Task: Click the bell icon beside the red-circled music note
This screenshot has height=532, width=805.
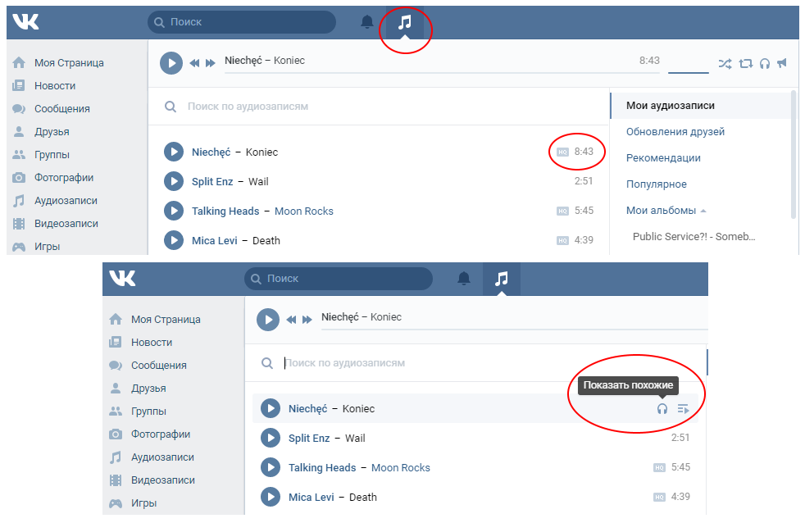Action: pyautogui.click(x=367, y=23)
